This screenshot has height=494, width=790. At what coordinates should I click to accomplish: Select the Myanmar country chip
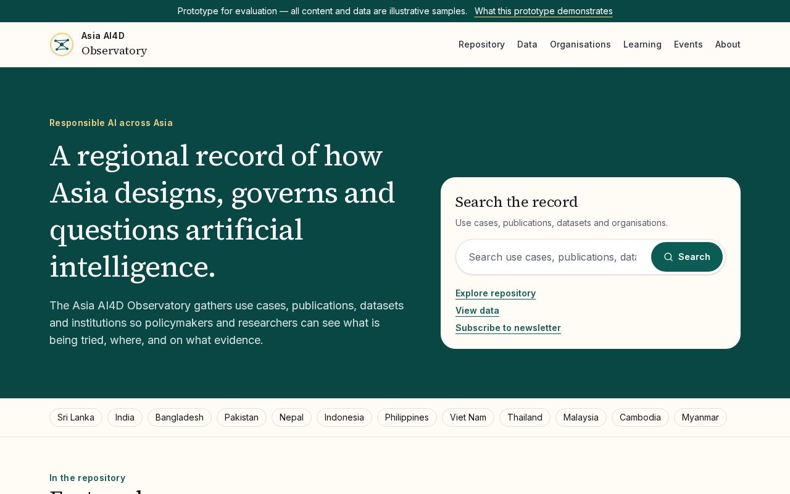(701, 417)
